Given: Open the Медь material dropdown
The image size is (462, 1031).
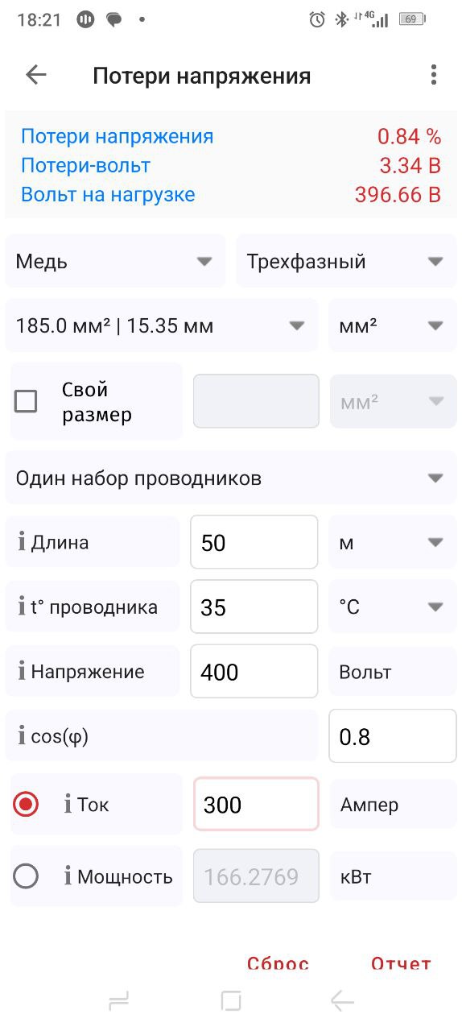Looking at the screenshot, I should pos(115,261).
